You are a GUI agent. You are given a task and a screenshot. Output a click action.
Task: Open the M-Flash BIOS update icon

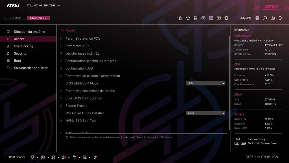click(180, 18)
